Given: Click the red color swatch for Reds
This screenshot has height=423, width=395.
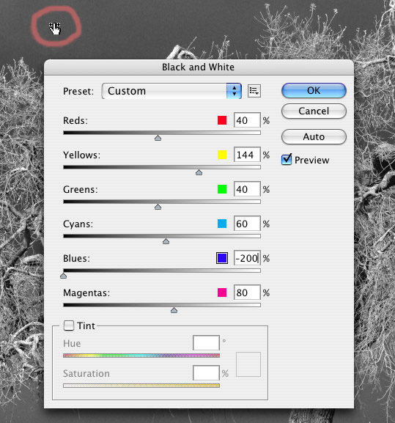Looking at the screenshot, I should point(222,120).
